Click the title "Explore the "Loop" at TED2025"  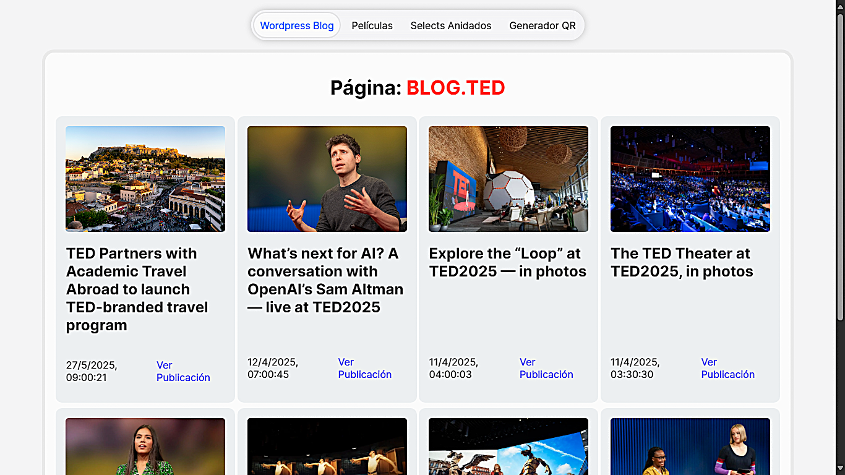(x=507, y=262)
